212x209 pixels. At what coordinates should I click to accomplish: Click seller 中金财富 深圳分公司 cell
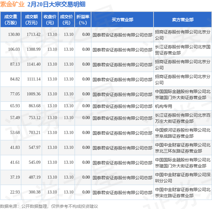click(x=183, y=178)
